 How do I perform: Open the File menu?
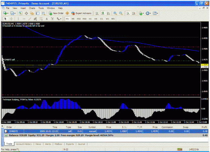[8, 8]
